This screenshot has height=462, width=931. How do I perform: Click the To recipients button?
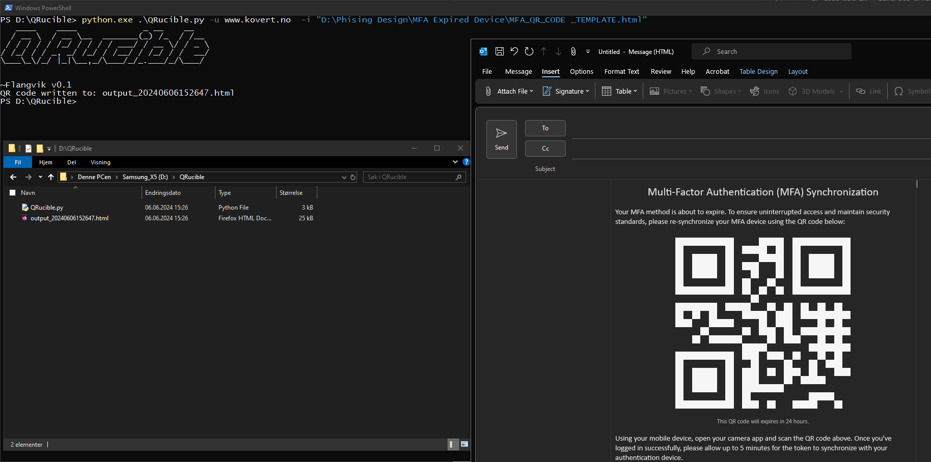pyautogui.click(x=545, y=128)
